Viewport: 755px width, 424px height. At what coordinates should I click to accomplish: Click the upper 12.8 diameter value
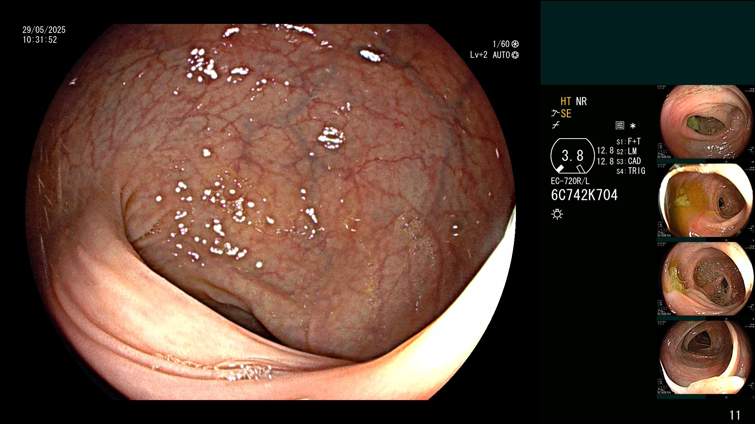[605, 151]
